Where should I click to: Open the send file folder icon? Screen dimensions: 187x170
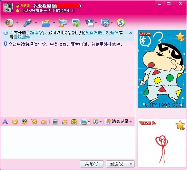tap(46, 23)
